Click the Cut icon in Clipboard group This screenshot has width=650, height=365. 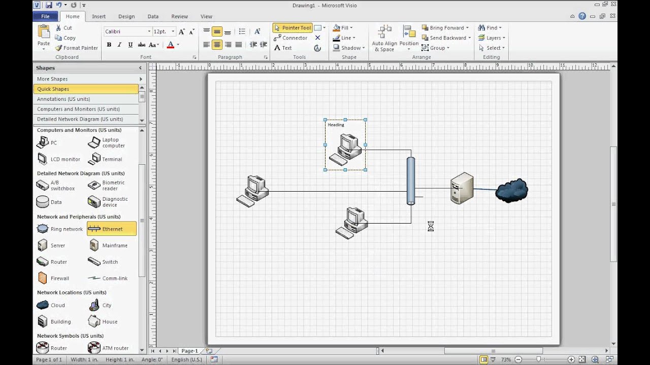click(x=58, y=28)
